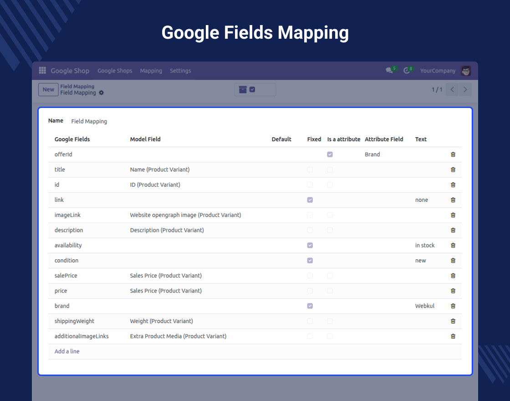Viewport: 510px width, 401px height.
Task: Open the apps grid menu icon
Action: pos(42,70)
